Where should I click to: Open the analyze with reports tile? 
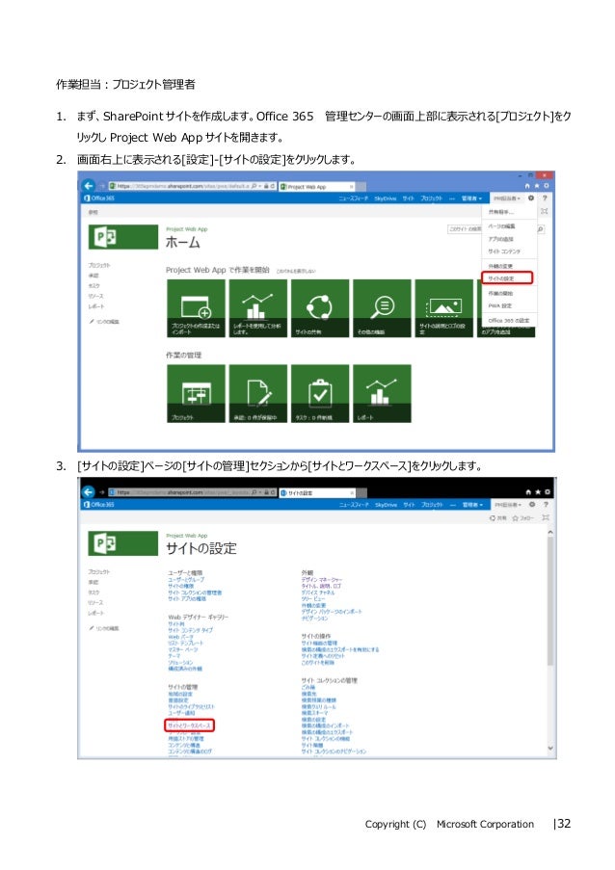[258, 308]
